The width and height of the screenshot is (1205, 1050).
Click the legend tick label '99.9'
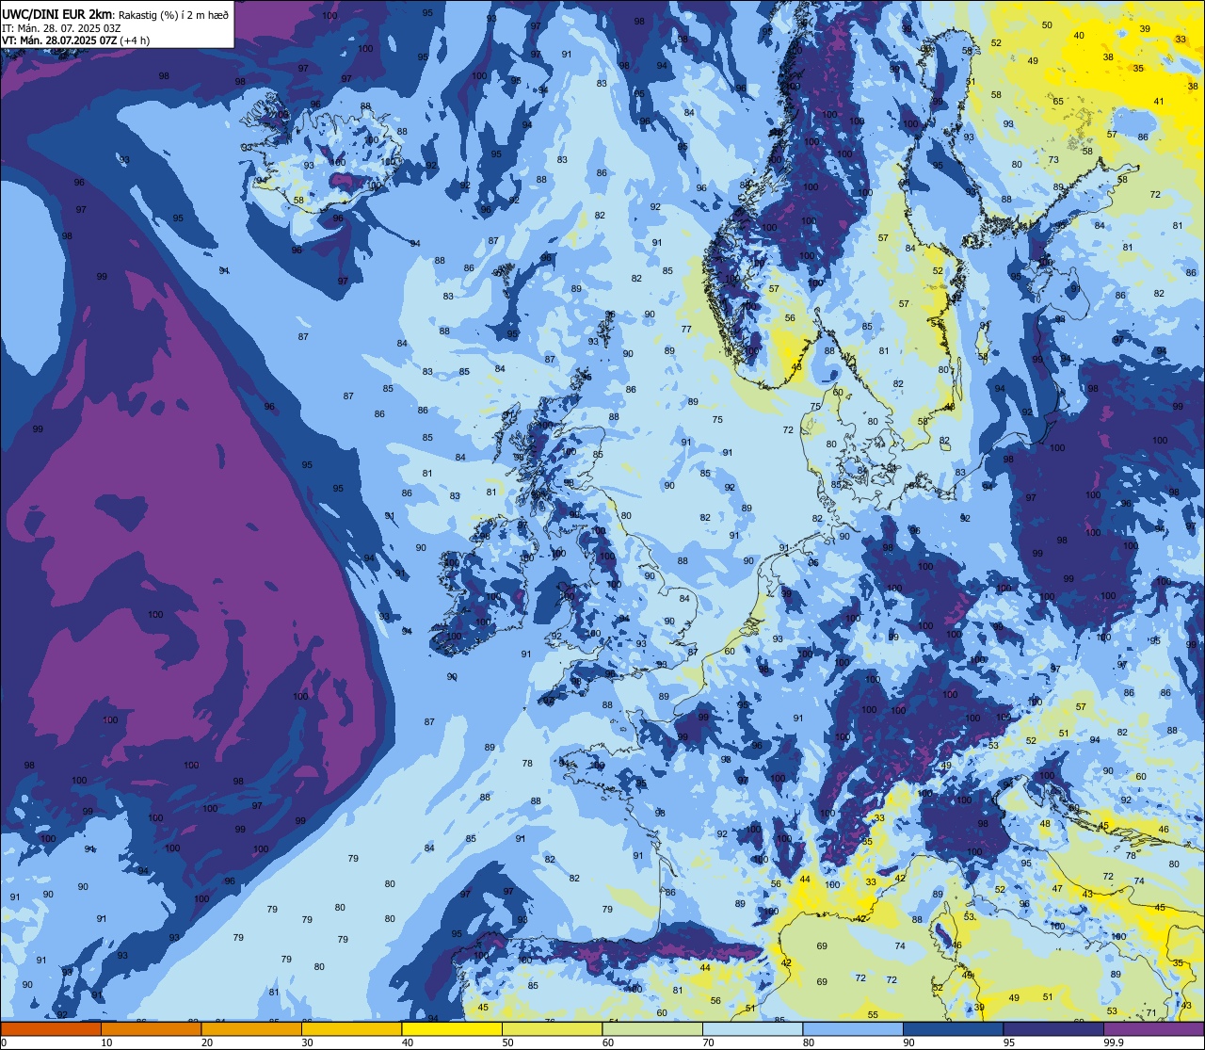point(1114,1042)
